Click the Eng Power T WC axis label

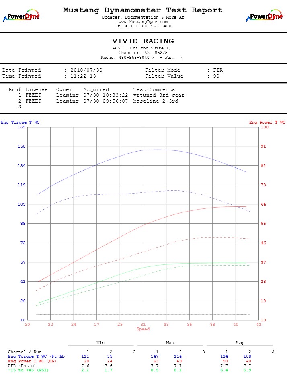(267, 122)
